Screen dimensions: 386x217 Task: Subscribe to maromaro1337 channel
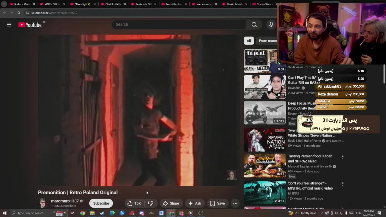coord(101,203)
